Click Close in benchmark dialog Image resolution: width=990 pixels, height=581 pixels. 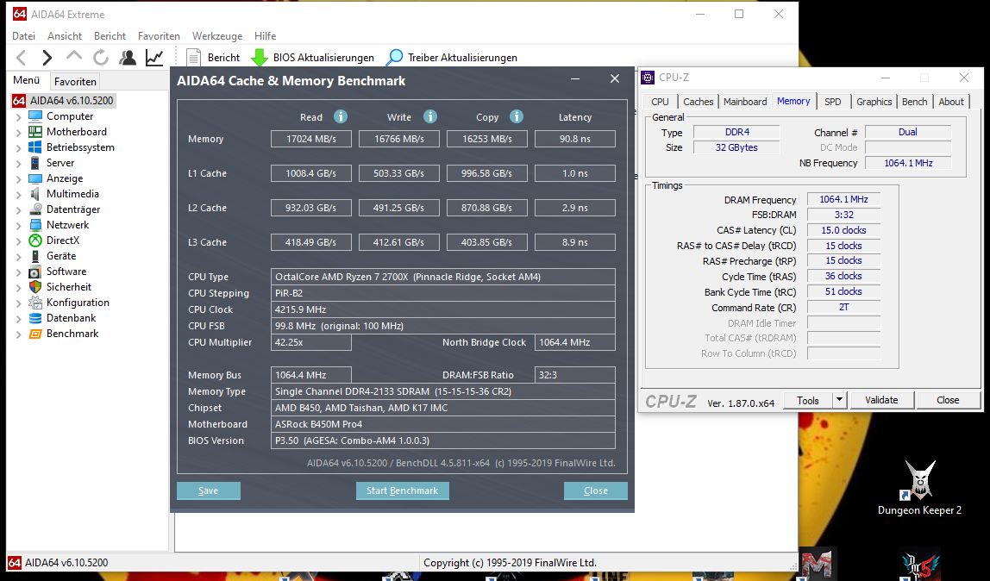595,490
